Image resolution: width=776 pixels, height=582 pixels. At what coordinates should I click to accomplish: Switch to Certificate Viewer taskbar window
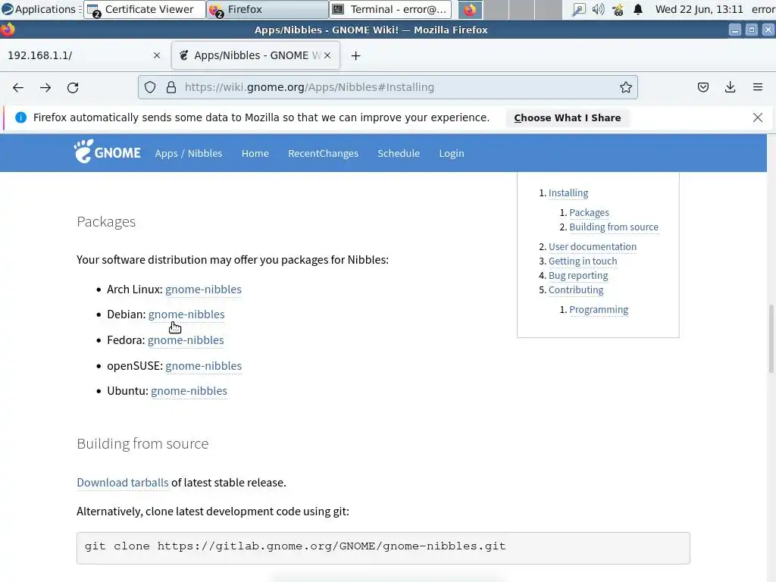pyautogui.click(x=145, y=9)
